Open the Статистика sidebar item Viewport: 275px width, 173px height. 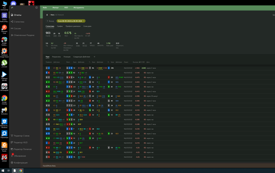(19, 22)
